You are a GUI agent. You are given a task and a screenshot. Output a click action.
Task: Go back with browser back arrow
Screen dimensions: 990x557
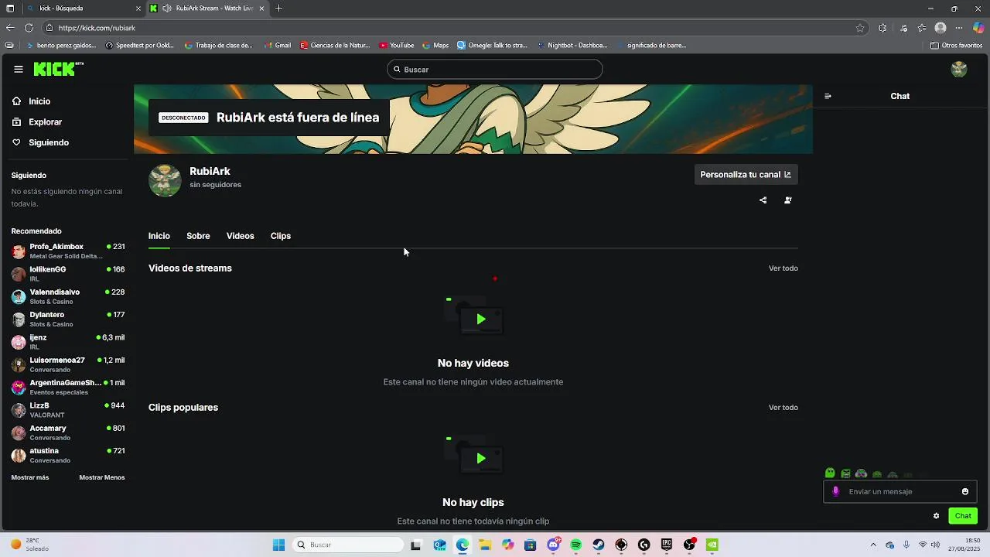point(10,28)
